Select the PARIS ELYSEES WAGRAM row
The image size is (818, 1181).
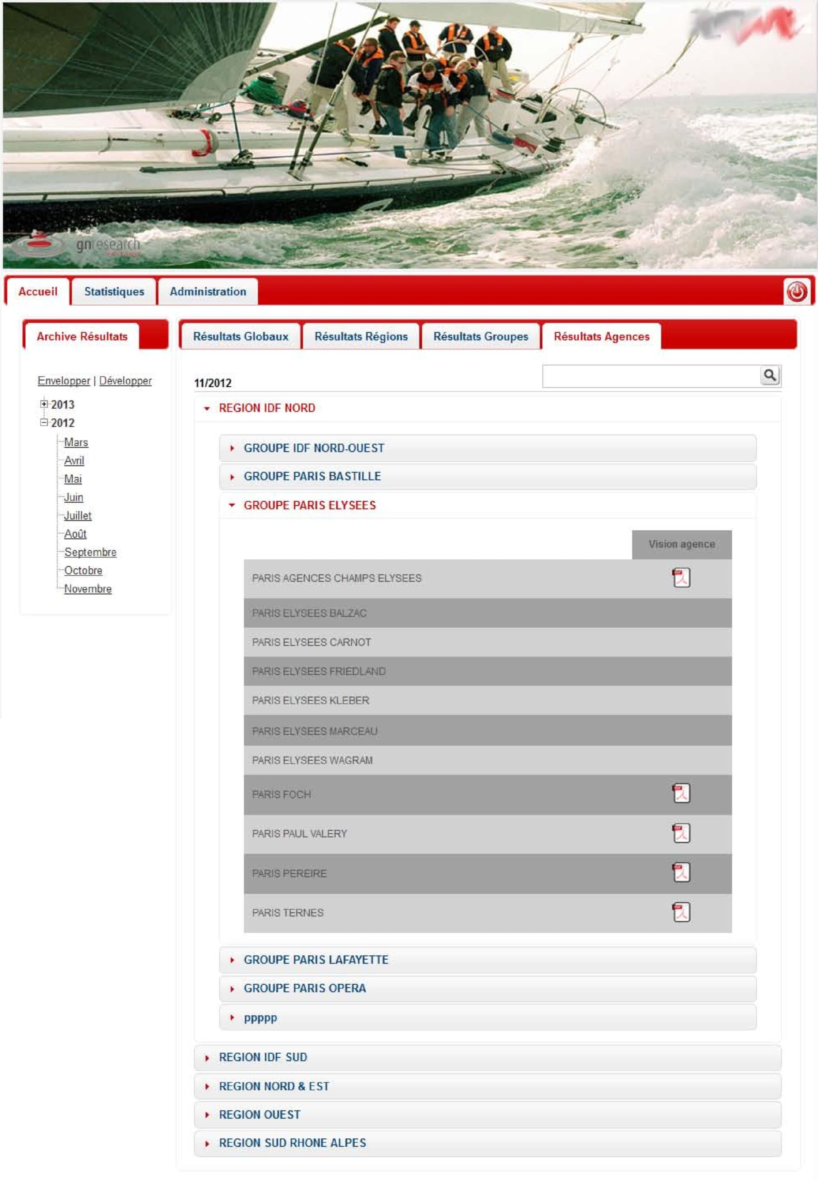coord(487,760)
